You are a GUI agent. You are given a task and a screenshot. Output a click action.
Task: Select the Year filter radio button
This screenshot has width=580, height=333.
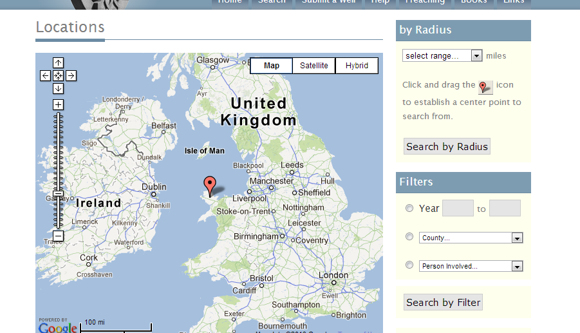point(409,208)
